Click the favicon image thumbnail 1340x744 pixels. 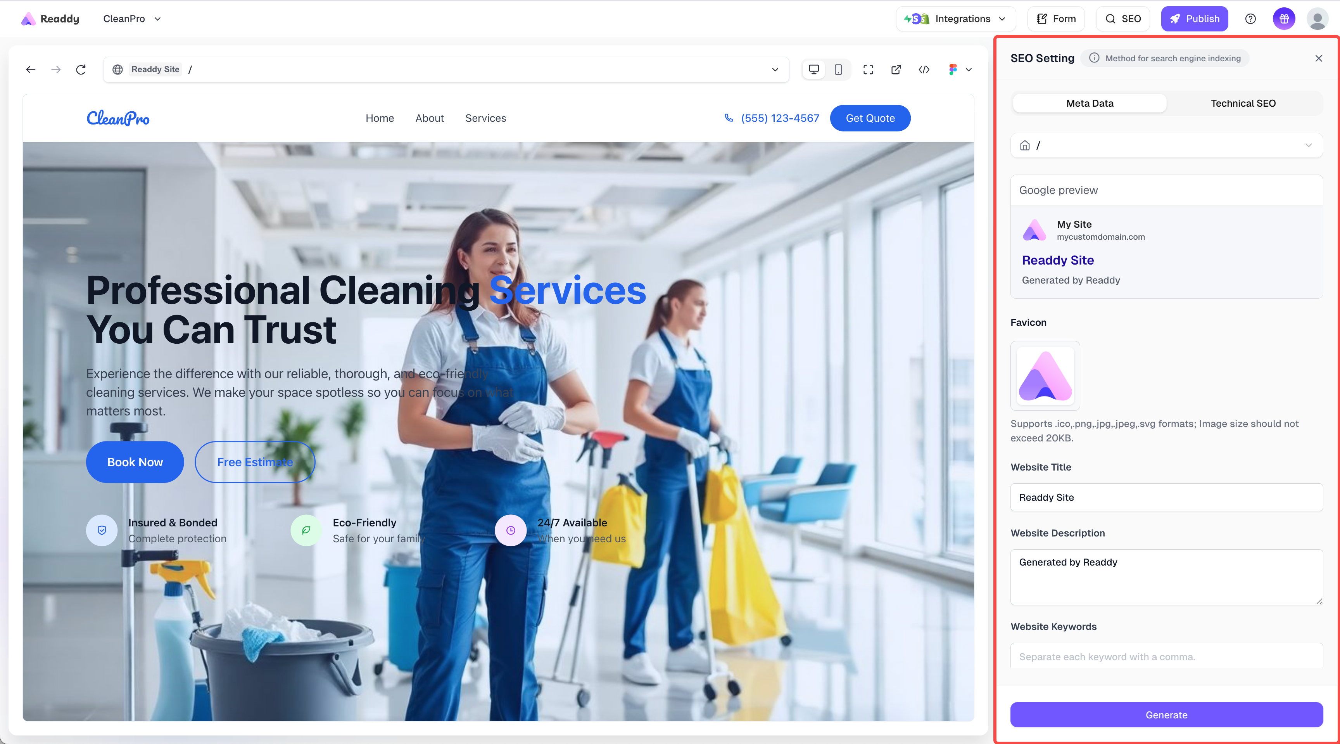pos(1045,375)
